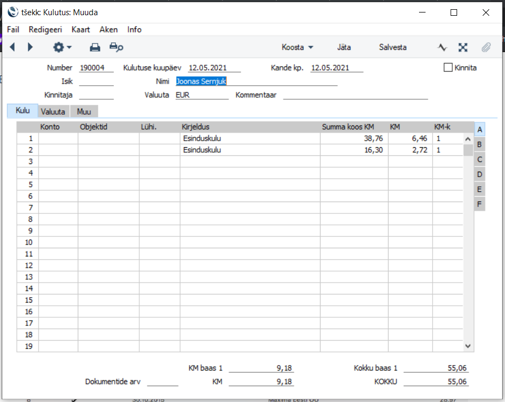Select flip A in the matrix

pyautogui.click(x=479, y=130)
